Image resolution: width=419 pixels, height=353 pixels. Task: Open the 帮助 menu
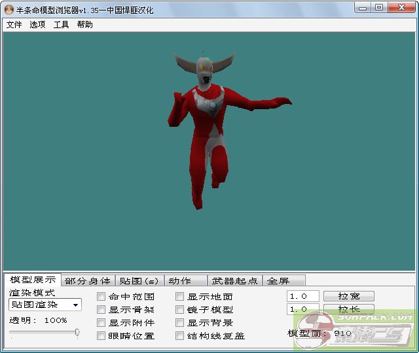coord(84,25)
